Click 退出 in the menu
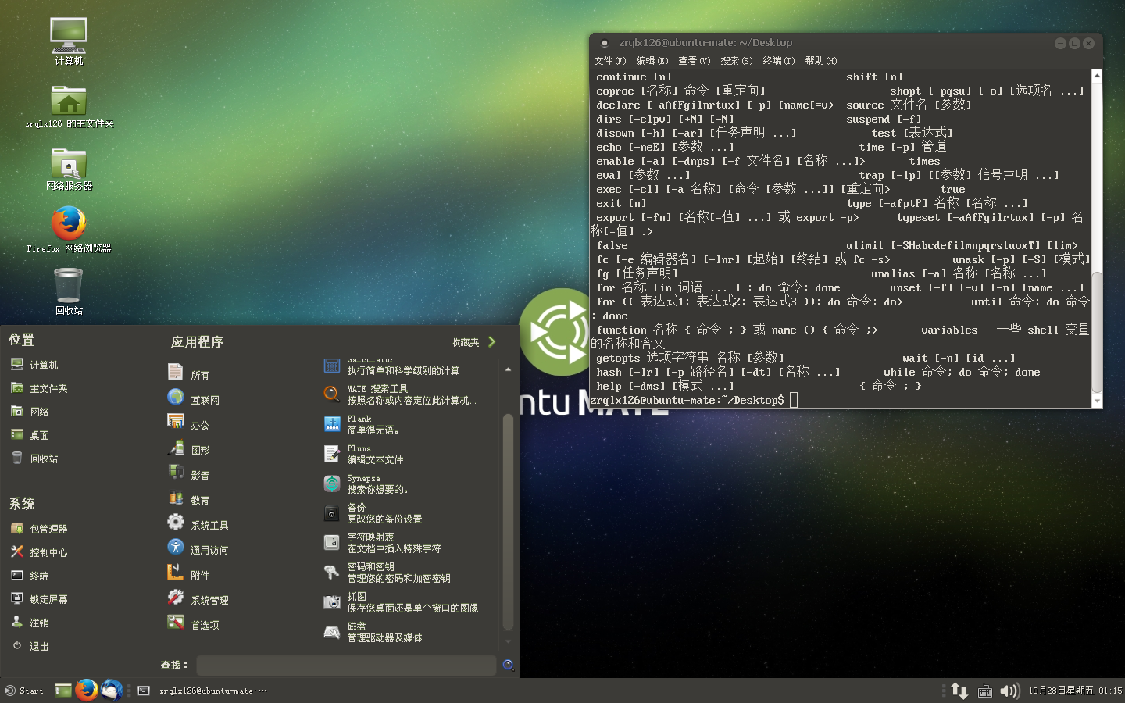This screenshot has height=703, width=1125. coord(30,646)
